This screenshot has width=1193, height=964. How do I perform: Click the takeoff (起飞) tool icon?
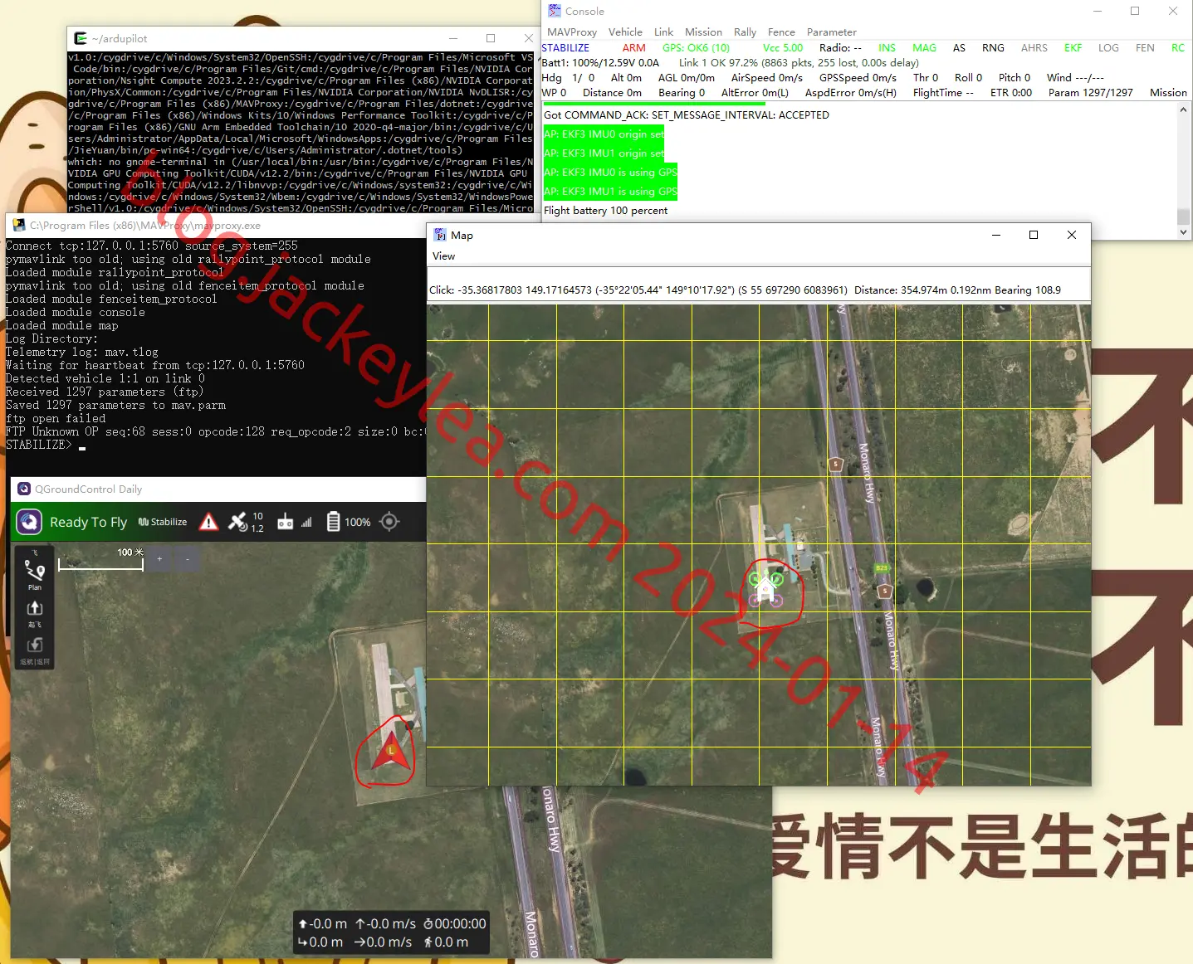[x=35, y=613]
